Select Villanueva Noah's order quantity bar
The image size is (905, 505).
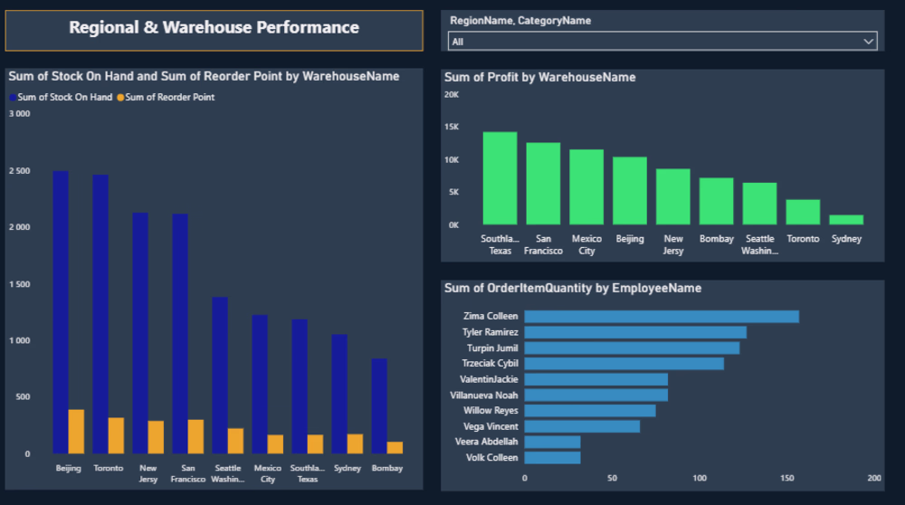596,395
